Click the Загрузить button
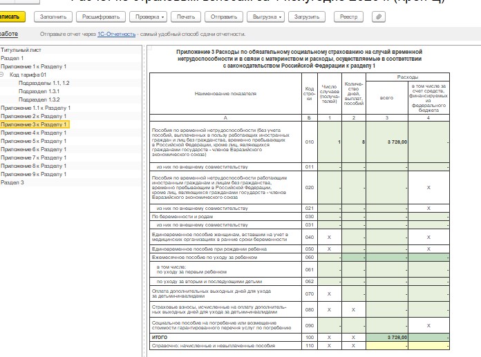Viewport: 481px width, 357px height. [307, 17]
